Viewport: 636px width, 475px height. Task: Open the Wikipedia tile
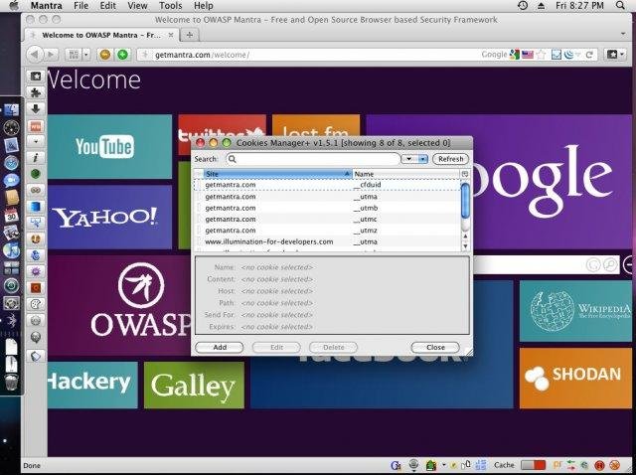[x=575, y=311]
